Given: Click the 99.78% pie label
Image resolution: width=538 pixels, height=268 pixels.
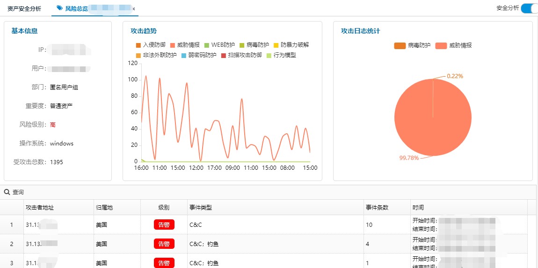Looking at the screenshot, I should coord(409,158).
